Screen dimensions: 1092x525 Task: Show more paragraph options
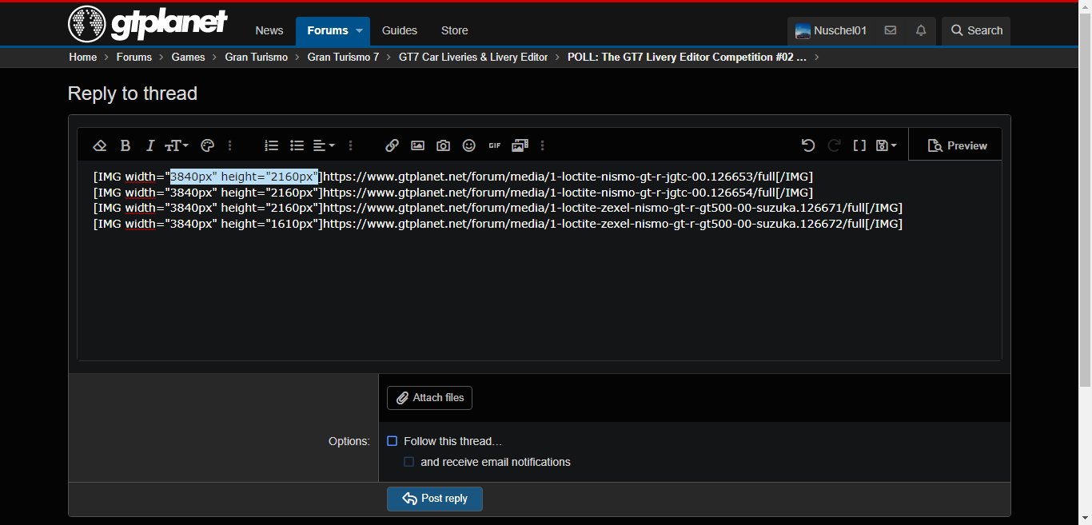[x=350, y=145]
